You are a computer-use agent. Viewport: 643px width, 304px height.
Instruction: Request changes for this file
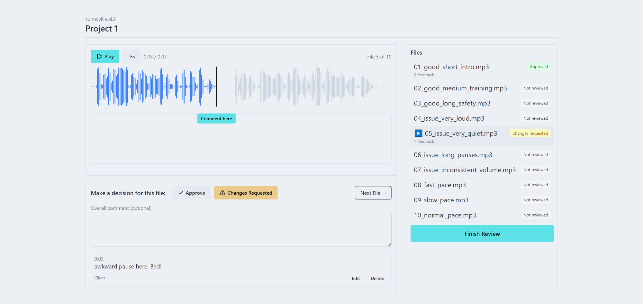point(245,193)
